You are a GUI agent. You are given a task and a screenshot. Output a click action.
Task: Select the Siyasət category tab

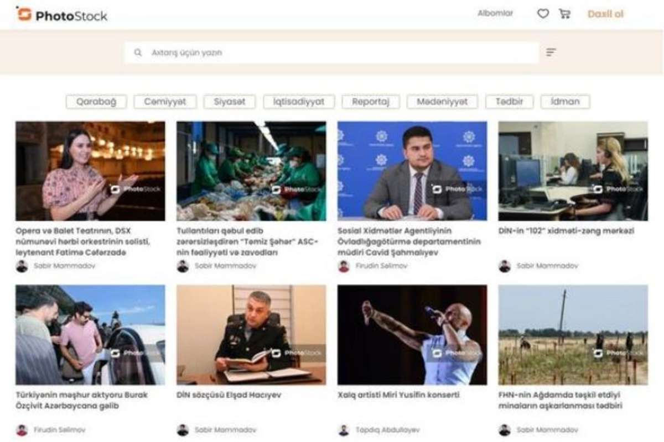(229, 102)
